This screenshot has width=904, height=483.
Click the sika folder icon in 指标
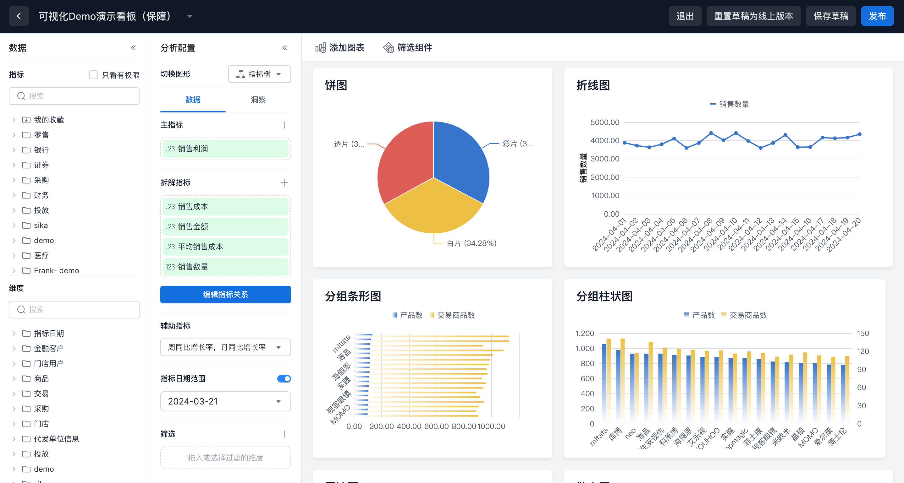click(26, 225)
